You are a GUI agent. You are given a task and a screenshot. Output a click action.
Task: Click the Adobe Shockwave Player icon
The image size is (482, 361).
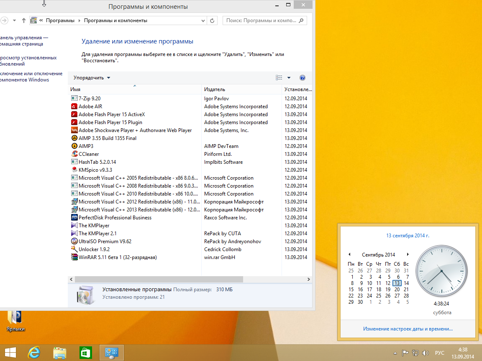tap(74, 130)
